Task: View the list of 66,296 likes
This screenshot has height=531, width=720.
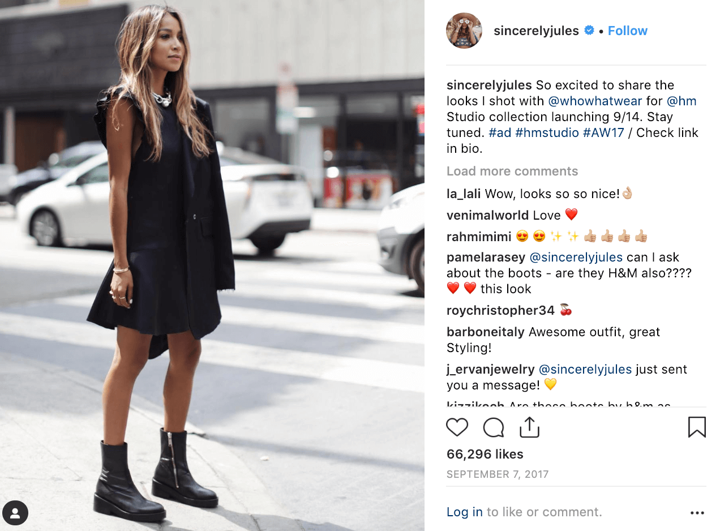Action: tap(485, 454)
